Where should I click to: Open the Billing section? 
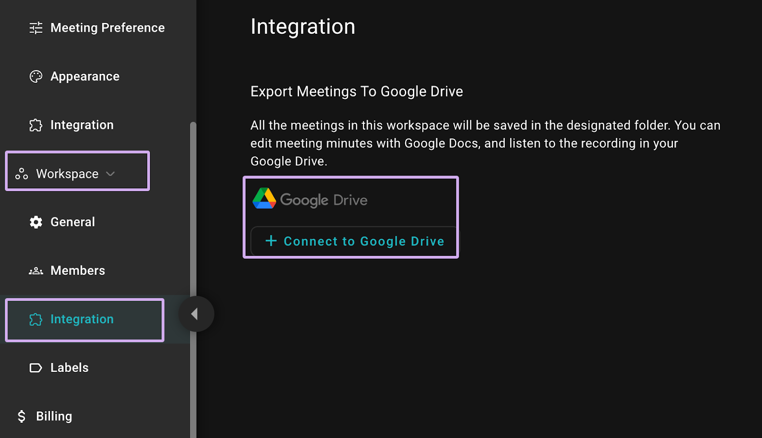click(55, 416)
